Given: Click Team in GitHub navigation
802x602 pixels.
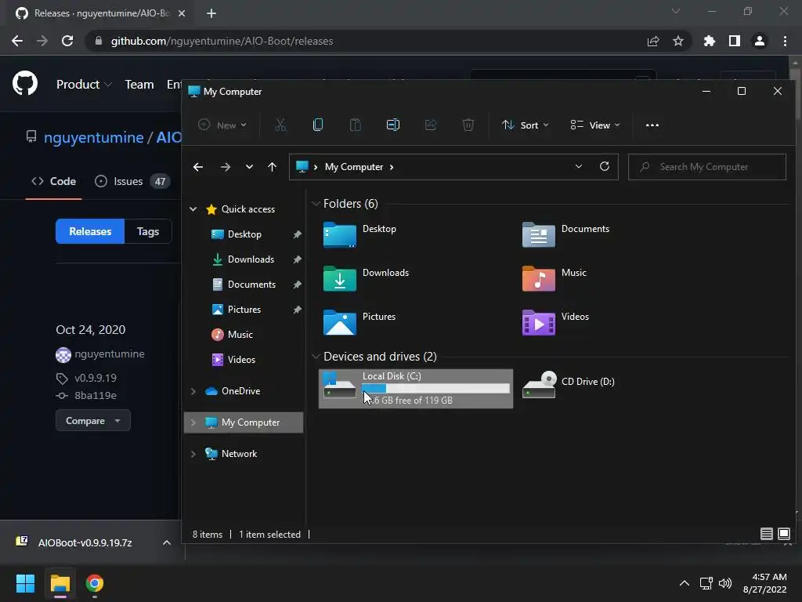Looking at the screenshot, I should tap(139, 85).
